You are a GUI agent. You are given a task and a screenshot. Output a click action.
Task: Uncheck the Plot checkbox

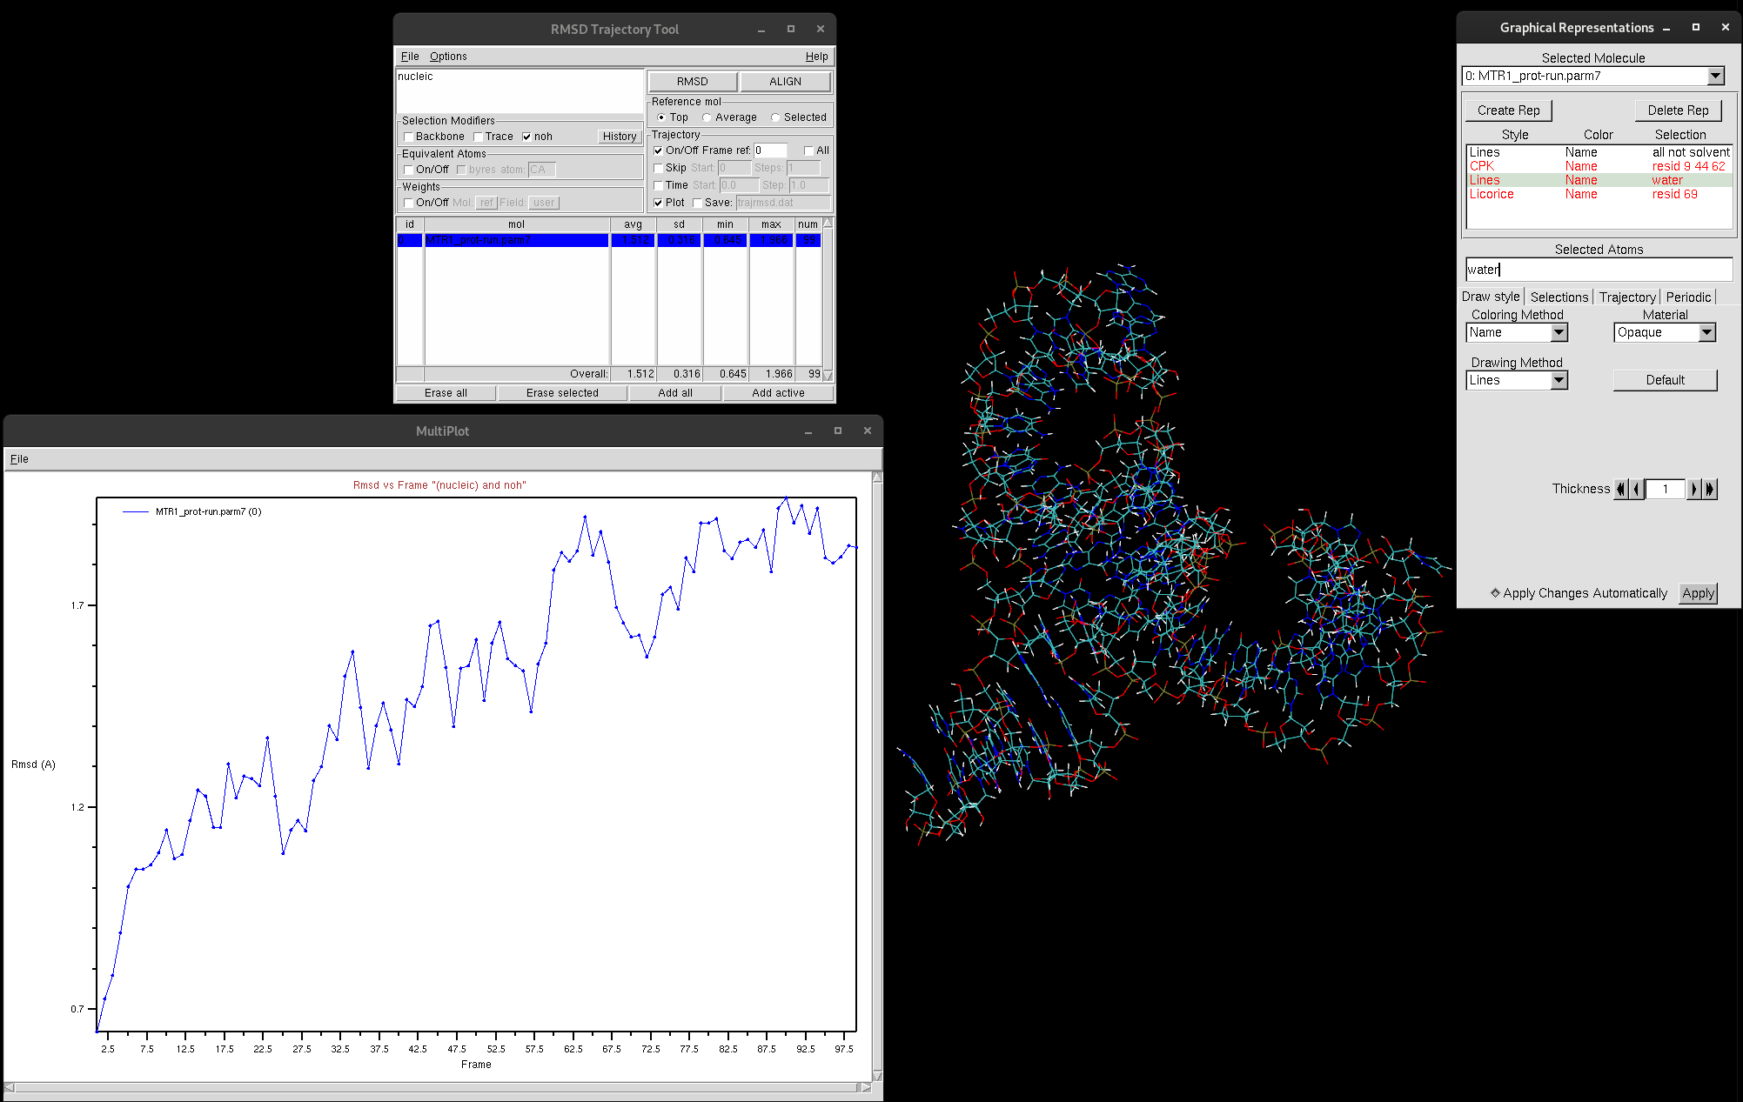coord(658,202)
